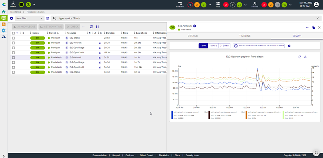323x158 pixels.
Task: Pause auto-refresh of the resource list
Action: click(97, 27)
